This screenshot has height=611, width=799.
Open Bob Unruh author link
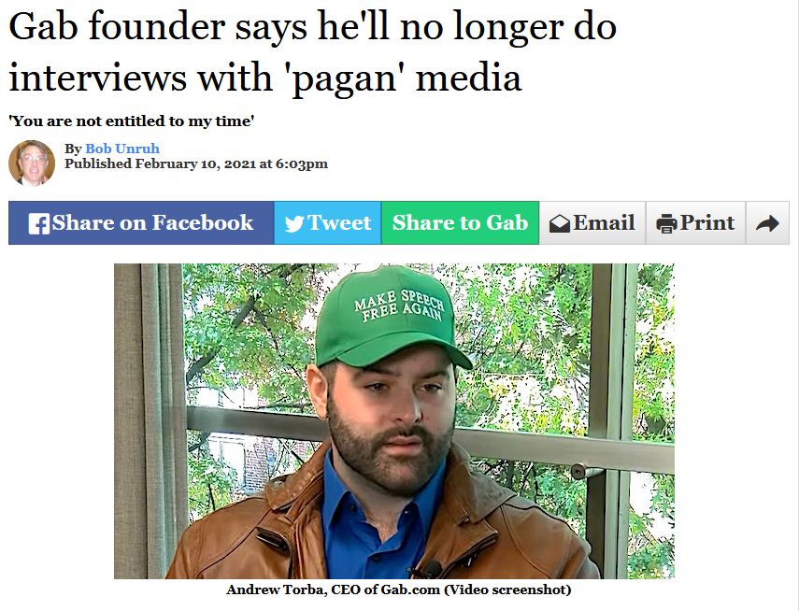pyautogui.click(x=122, y=149)
